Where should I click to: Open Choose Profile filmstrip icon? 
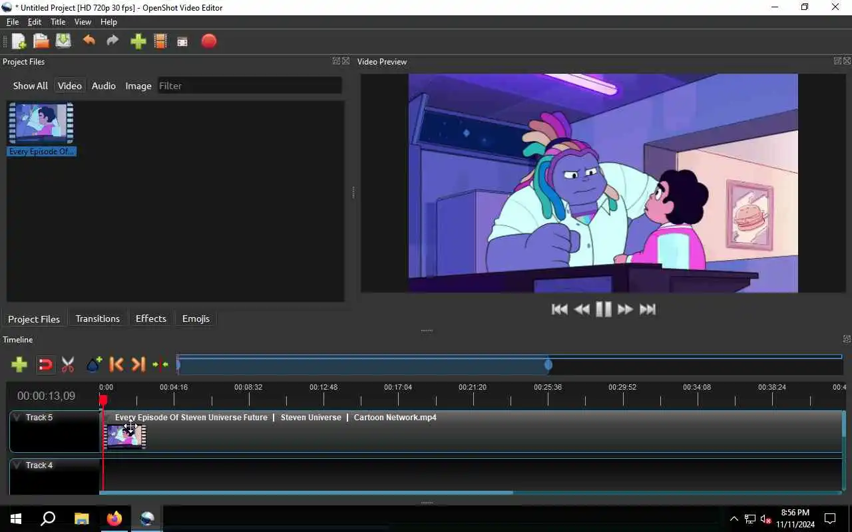pyautogui.click(x=160, y=41)
